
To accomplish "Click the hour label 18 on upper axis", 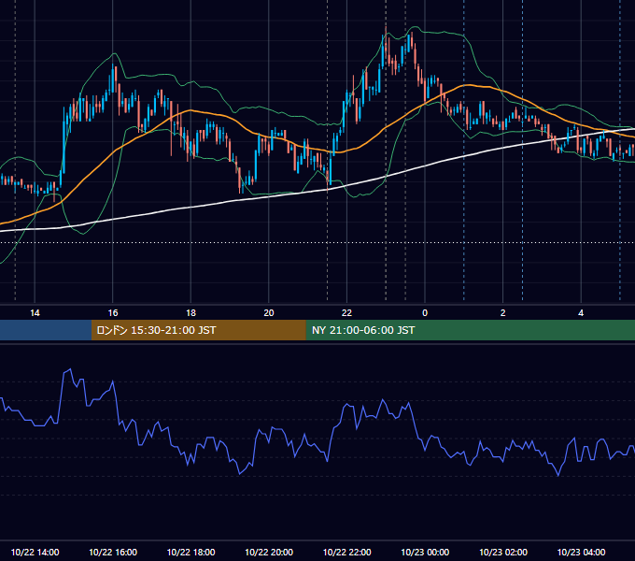I will pyautogui.click(x=190, y=313).
